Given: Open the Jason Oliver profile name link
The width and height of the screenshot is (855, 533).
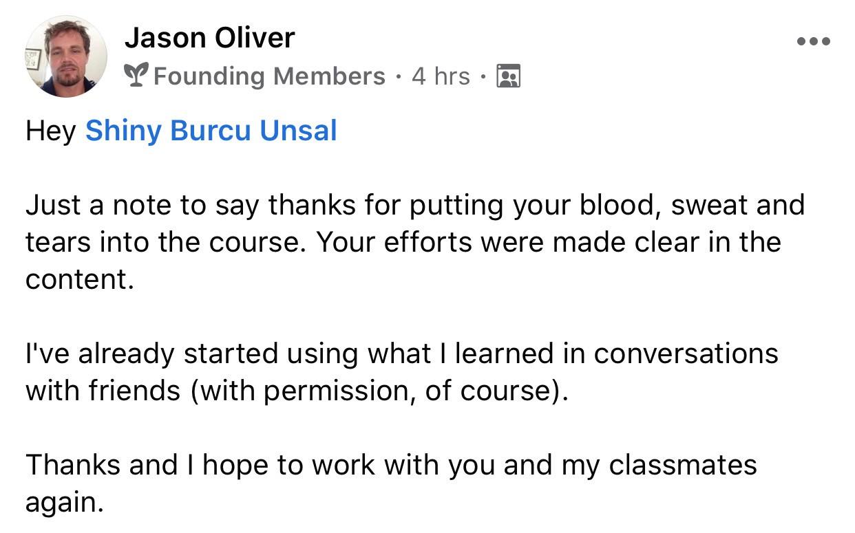Looking at the screenshot, I should point(209,37).
